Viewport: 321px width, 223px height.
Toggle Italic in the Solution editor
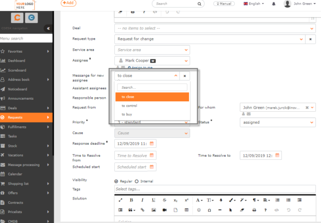tap(142, 200)
